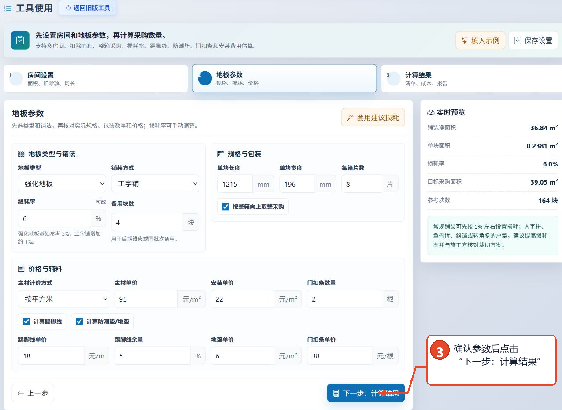562x410 pixels.
Task: Switch to the 房间设置 step tab
Action: pos(96,79)
